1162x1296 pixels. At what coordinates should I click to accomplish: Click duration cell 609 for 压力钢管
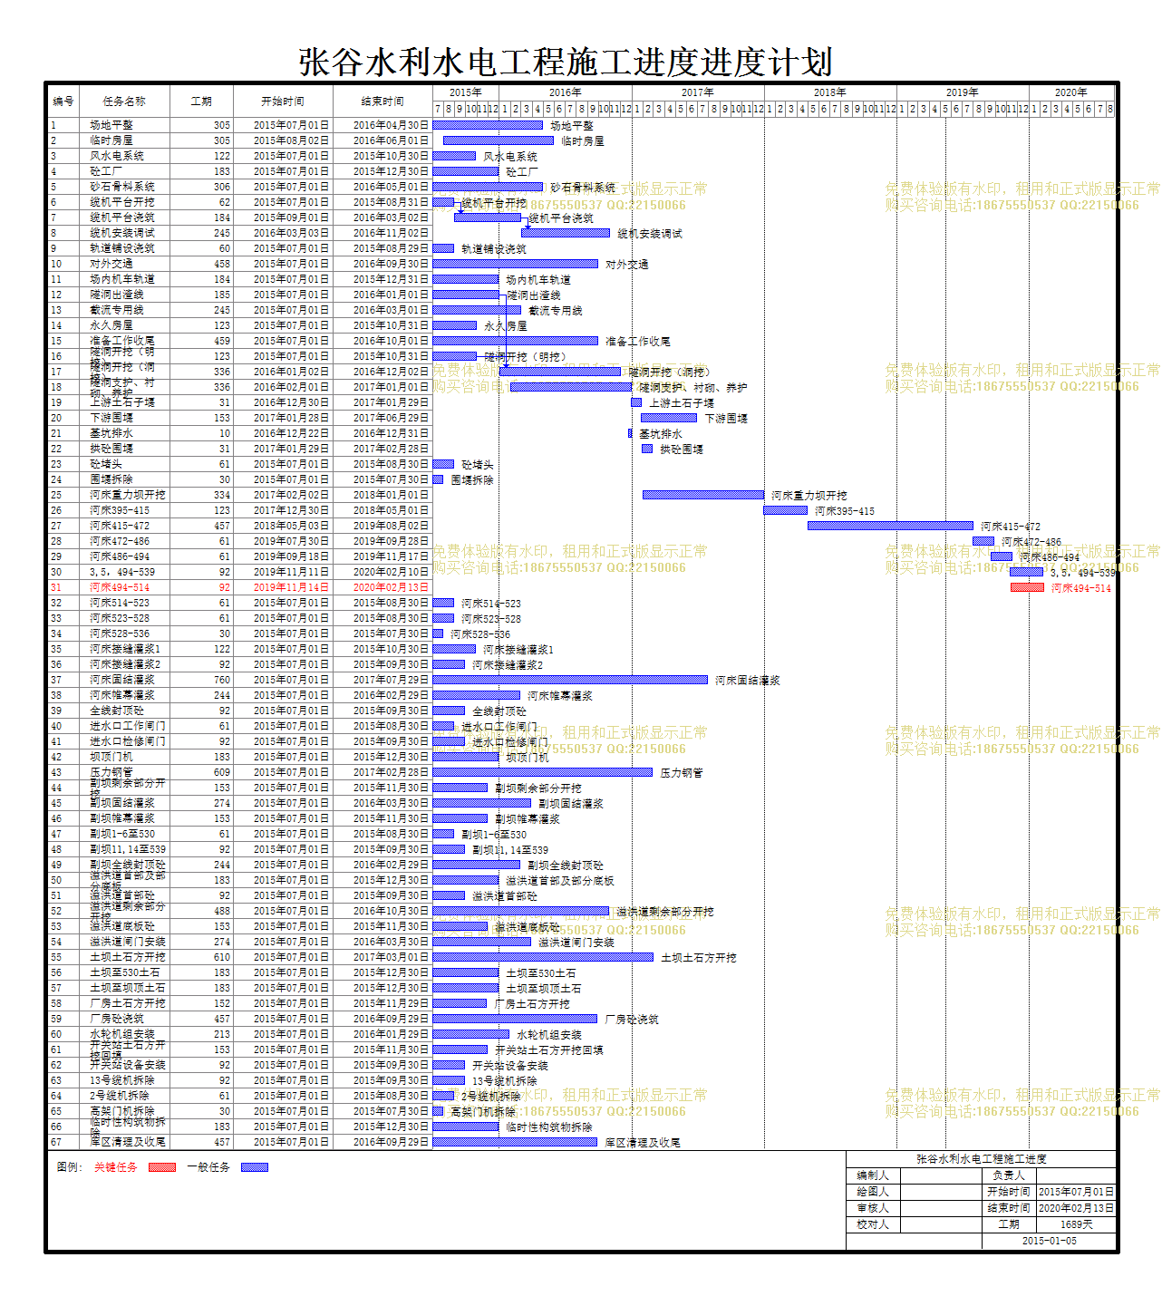point(222,772)
